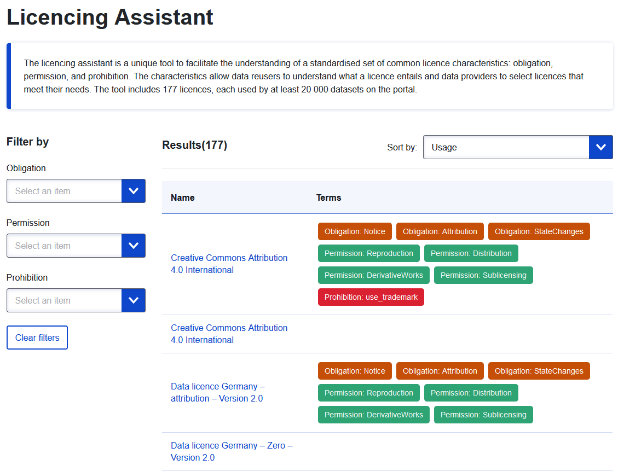Expand the Permission filter chevron

tap(133, 246)
